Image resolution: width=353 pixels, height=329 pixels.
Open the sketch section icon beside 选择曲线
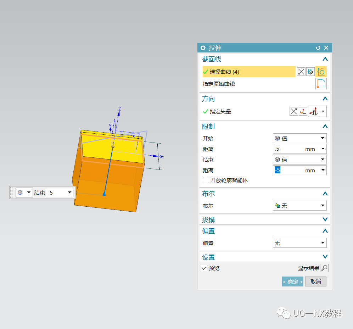(310, 72)
